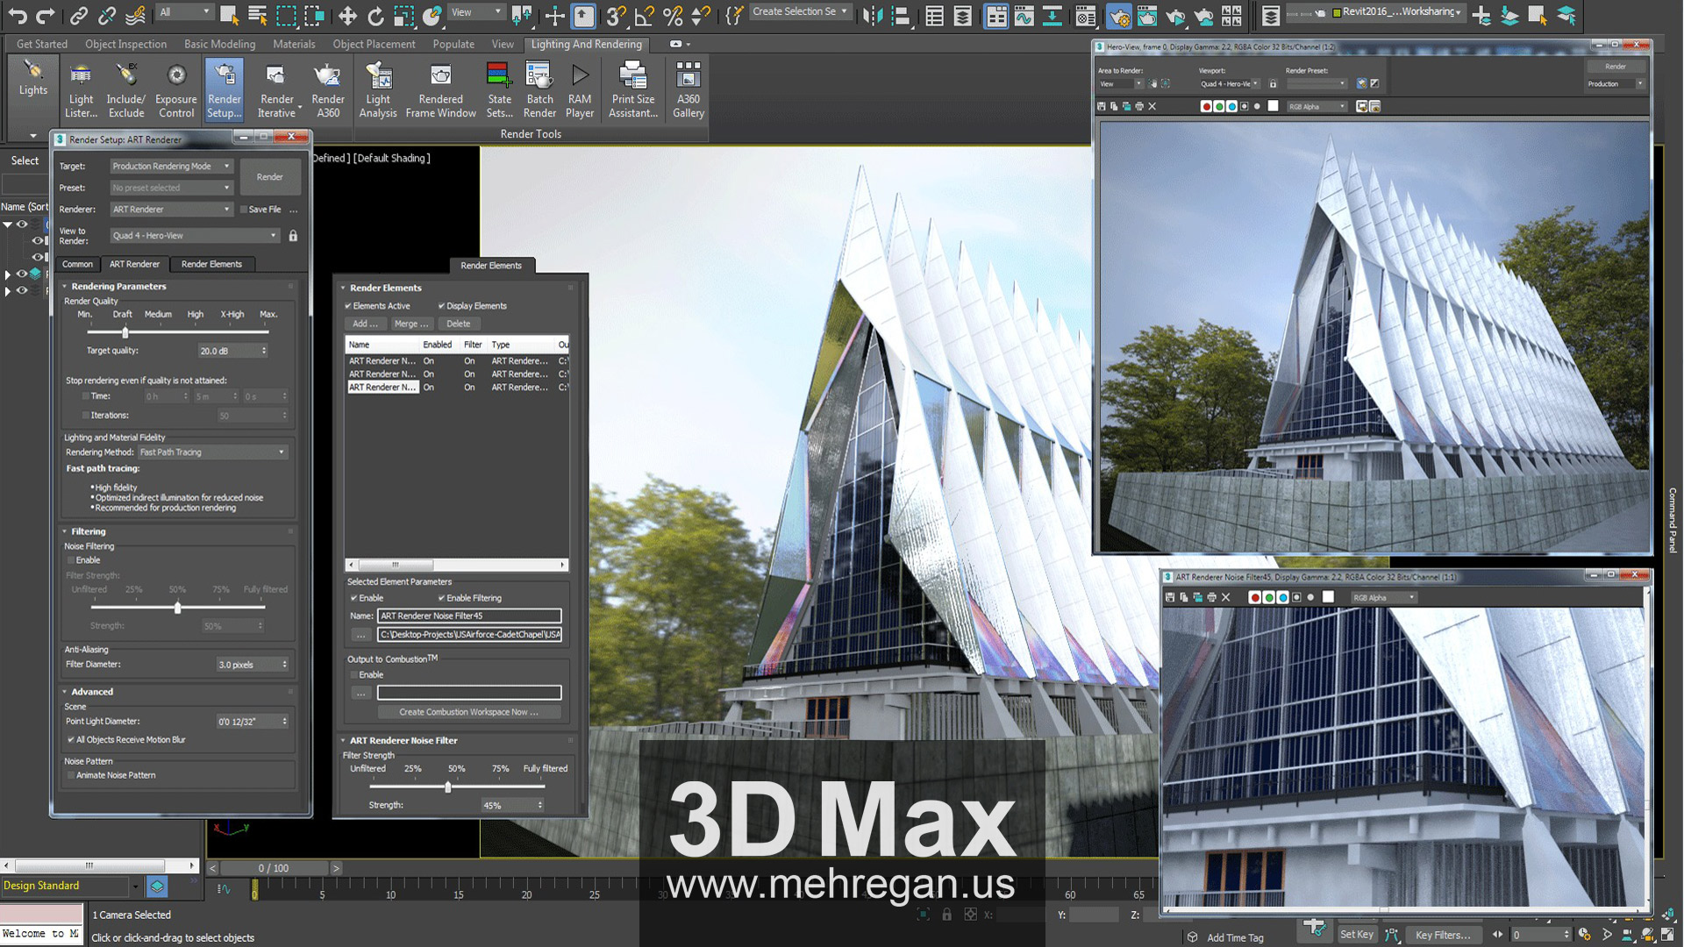This screenshot has width=1684, height=947.
Task: Adjust the Render Quality slider handle
Action: coord(125,332)
